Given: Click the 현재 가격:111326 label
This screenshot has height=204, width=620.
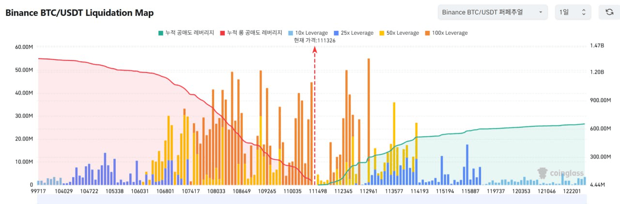Looking at the screenshot, I should pos(314,41).
